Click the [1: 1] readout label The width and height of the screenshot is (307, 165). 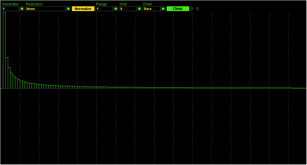tap(195, 9)
